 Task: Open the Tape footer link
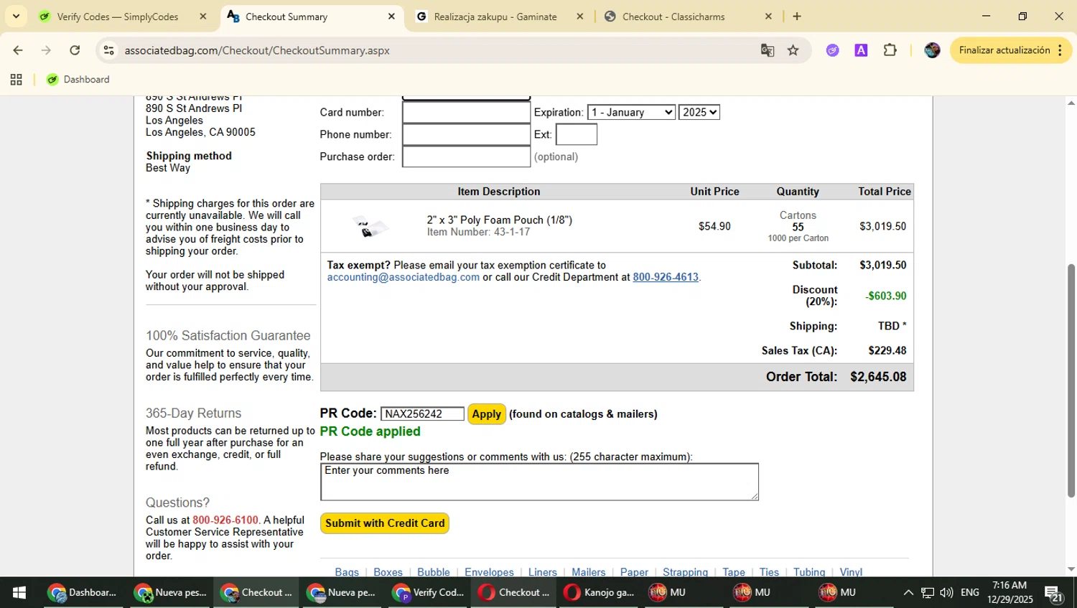tap(734, 572)
